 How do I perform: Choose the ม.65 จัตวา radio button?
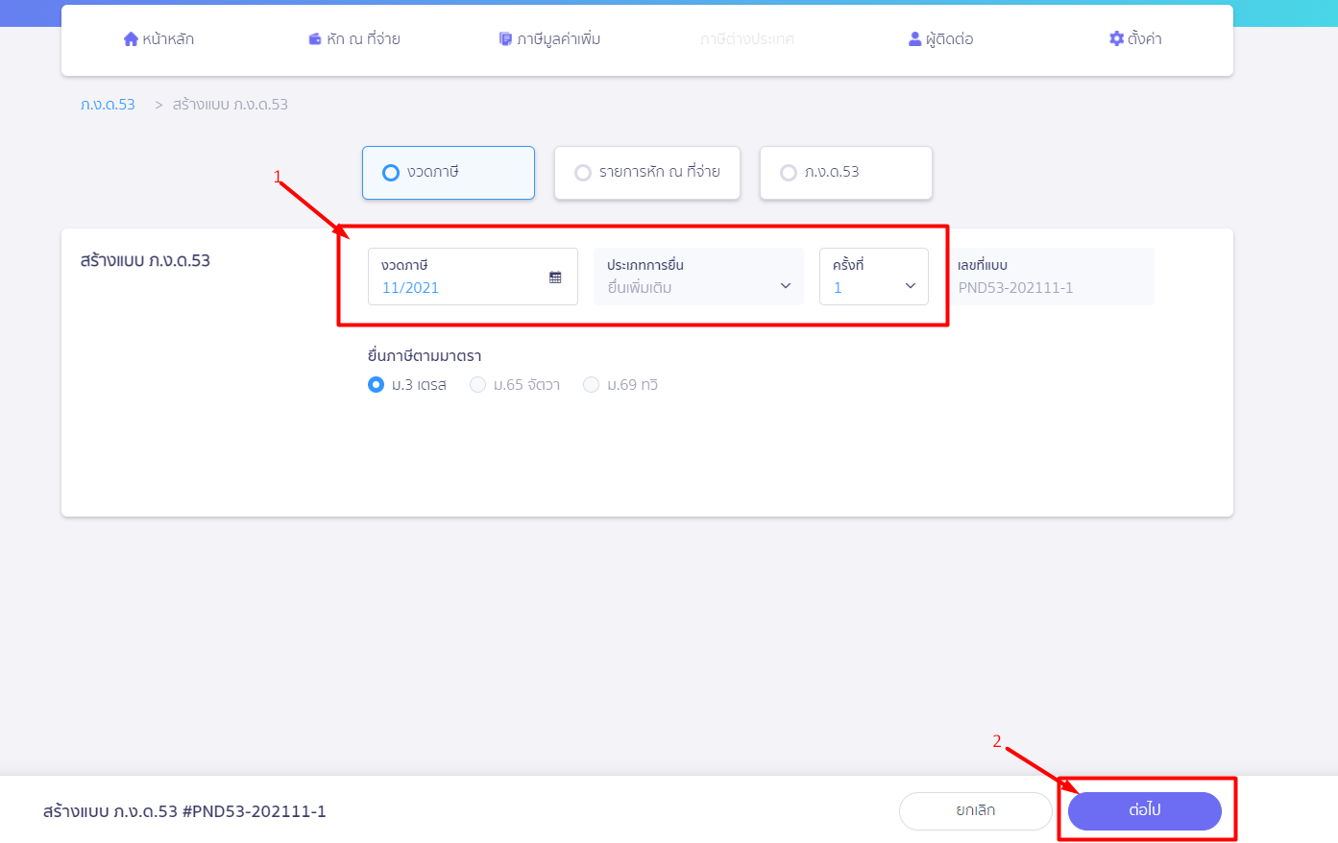[477, 385]
